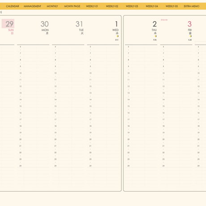Screen dimensions: 206x206
Task: Select the date 1 Wednesday
Action: 116,24
